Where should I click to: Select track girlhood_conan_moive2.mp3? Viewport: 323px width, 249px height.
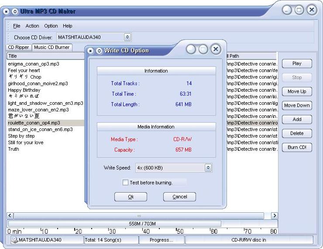pos(38,83)
